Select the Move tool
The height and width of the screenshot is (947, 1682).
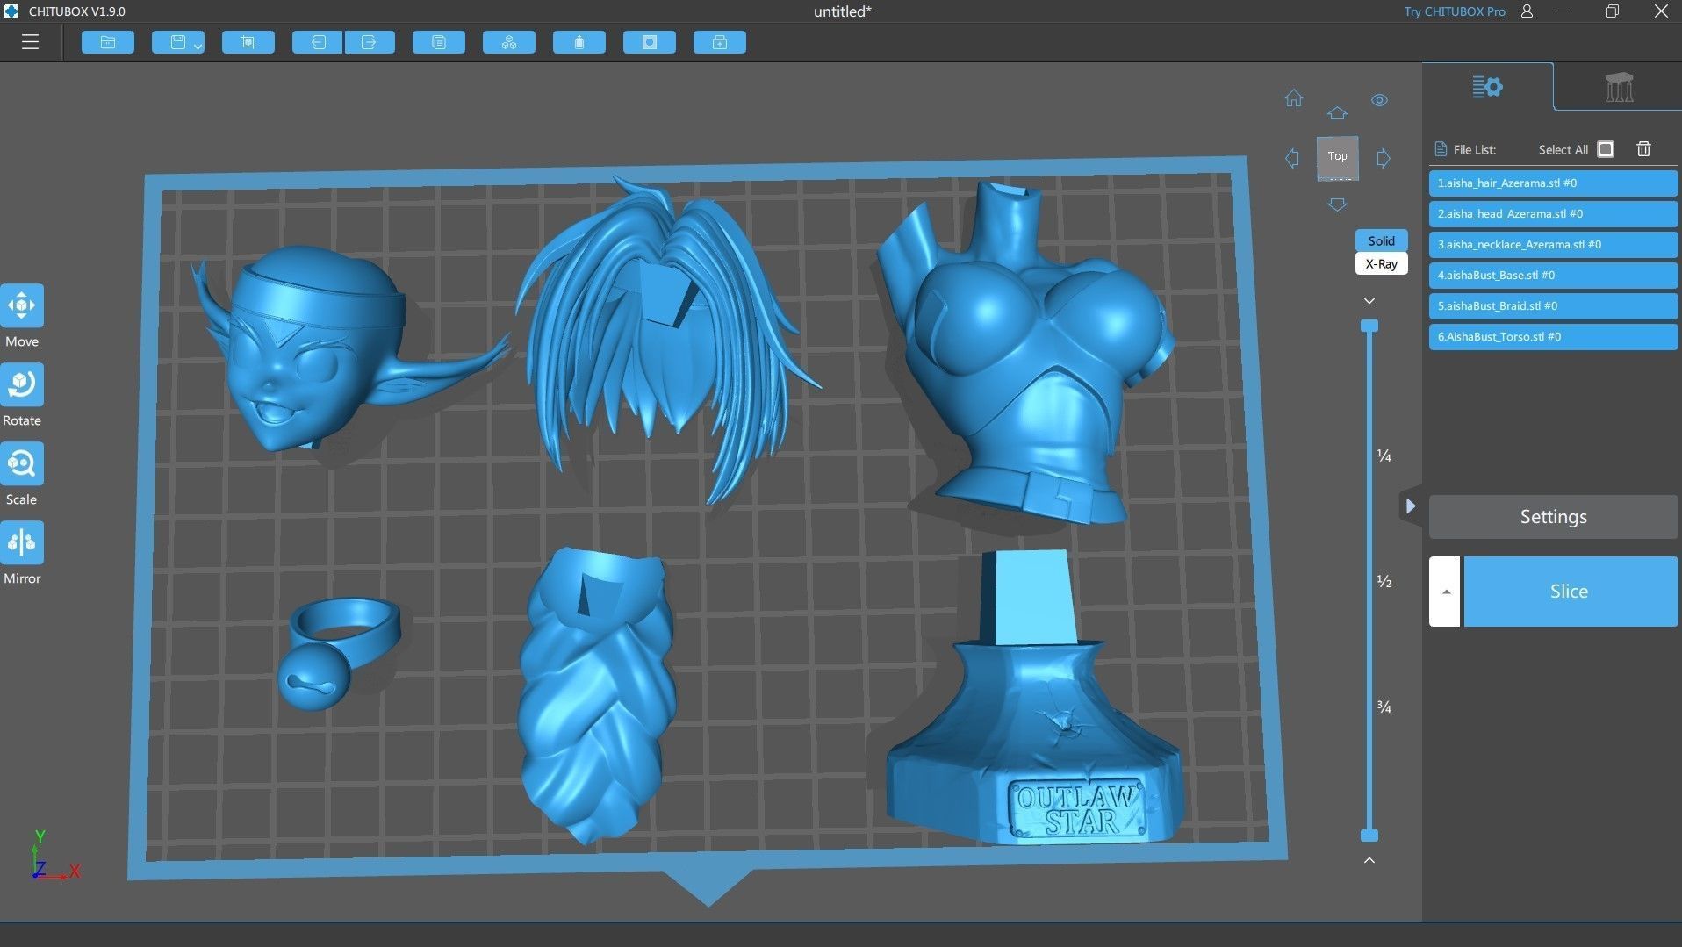pos(22,306)
